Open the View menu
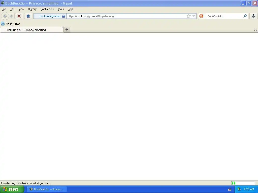This screenshot has height=193, width=258. tap(21, 9)
